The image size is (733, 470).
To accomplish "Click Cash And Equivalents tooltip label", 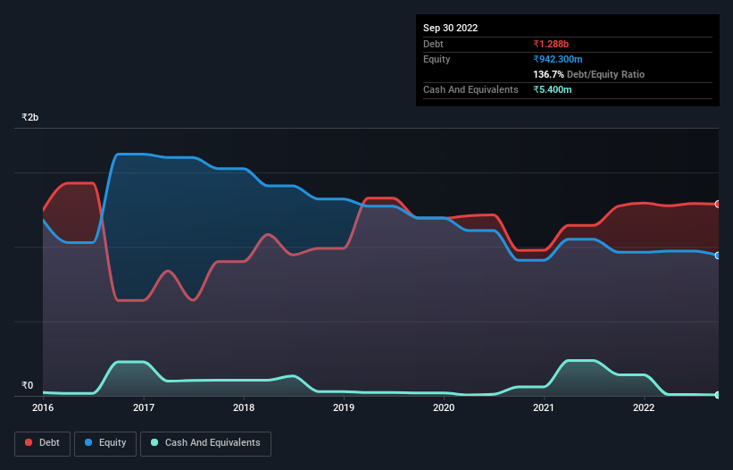I will click(471, 89).
